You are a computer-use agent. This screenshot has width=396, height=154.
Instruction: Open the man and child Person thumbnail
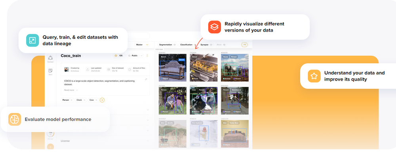click(x=173, y=101)
